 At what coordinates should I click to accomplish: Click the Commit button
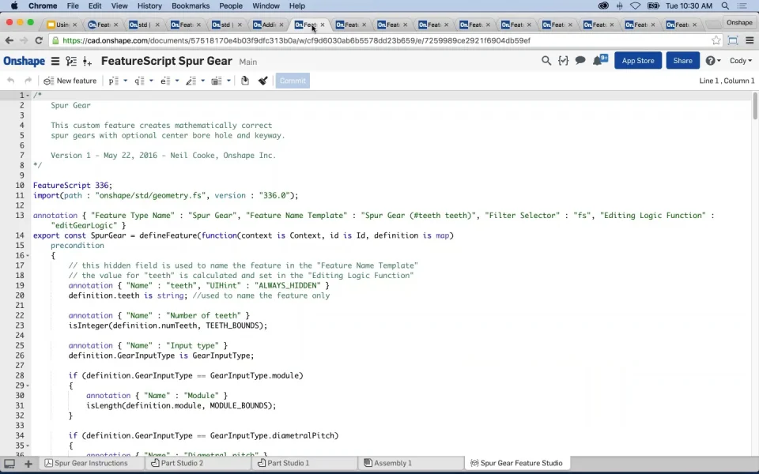293,81
